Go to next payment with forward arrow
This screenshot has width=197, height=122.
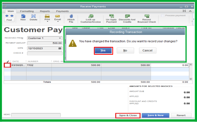(x=12, y=16)
